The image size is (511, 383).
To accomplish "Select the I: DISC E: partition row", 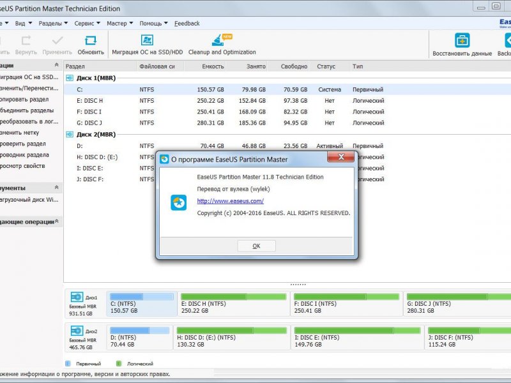I will pos(110,168).
